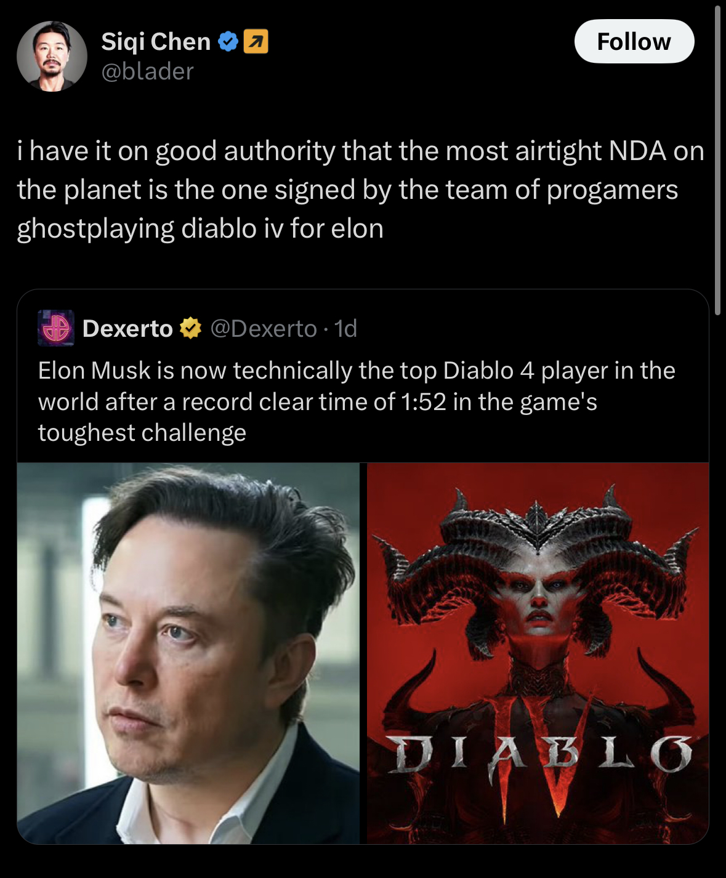Click the orange arrow affiliate badge
The width and height of the screenshot is (726, 878).
point(256,42)
